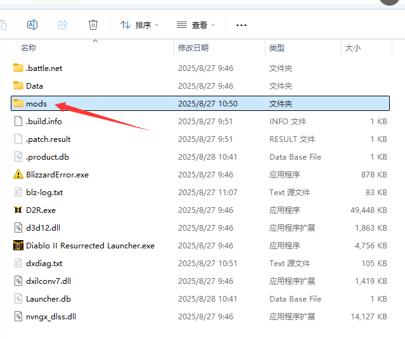The height and width of the screenshot is (339, 405).
Task: Click the dxdiag.txt file icon
Action: (18, 263)
